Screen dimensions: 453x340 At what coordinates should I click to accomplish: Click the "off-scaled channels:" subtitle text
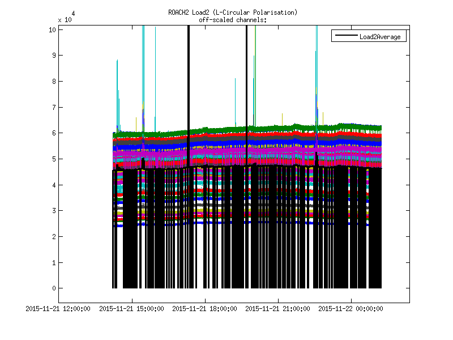click(233, 20)
